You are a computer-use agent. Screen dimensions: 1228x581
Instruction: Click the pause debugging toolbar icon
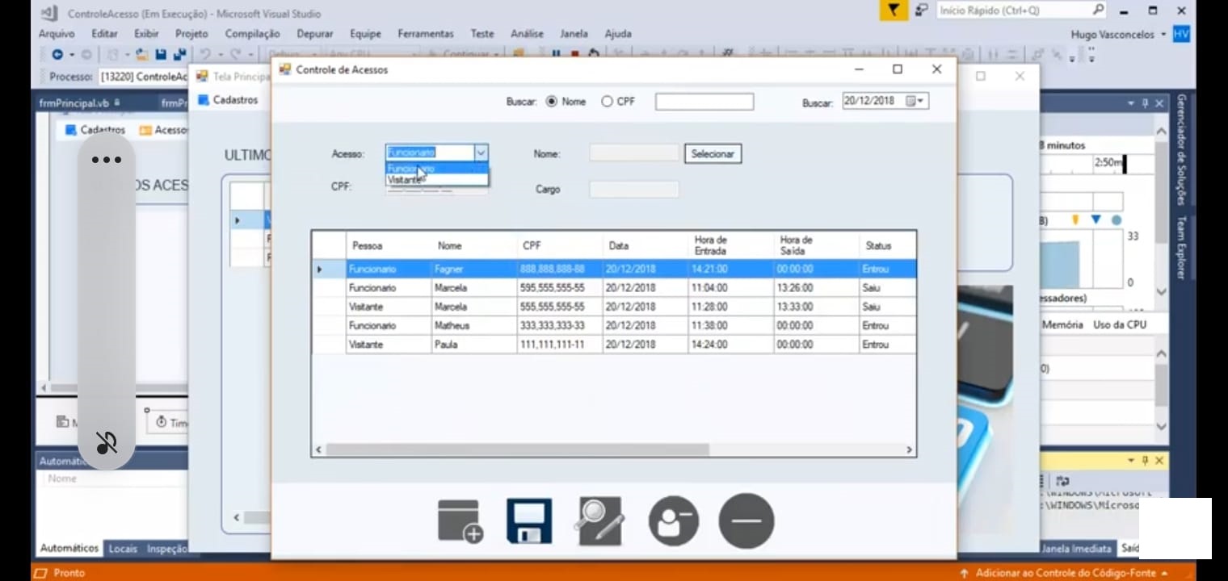(556, 55)
